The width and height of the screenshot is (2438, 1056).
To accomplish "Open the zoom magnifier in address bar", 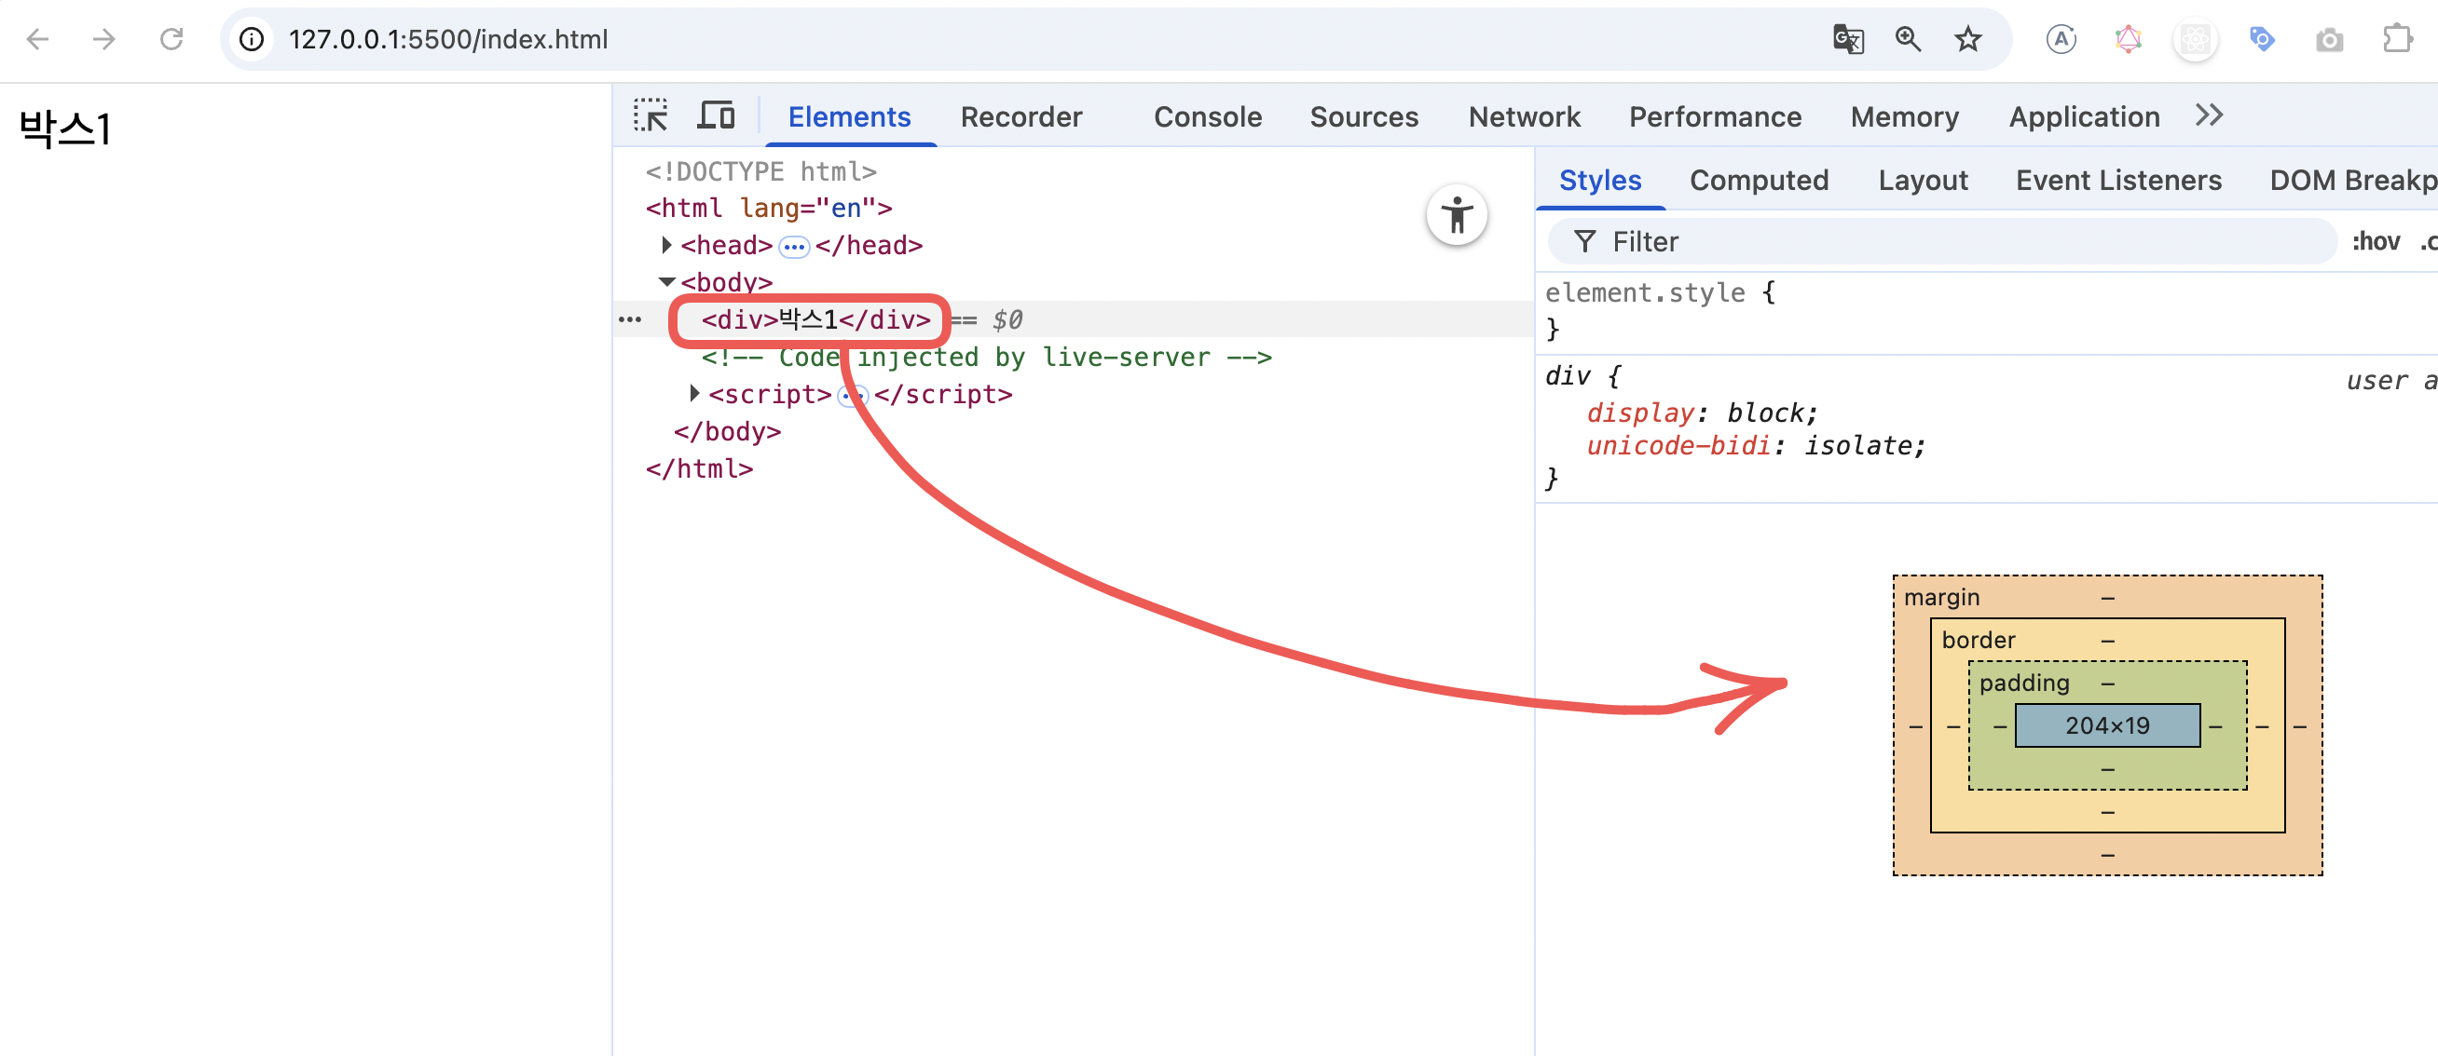I will (x=1908, y=39).
